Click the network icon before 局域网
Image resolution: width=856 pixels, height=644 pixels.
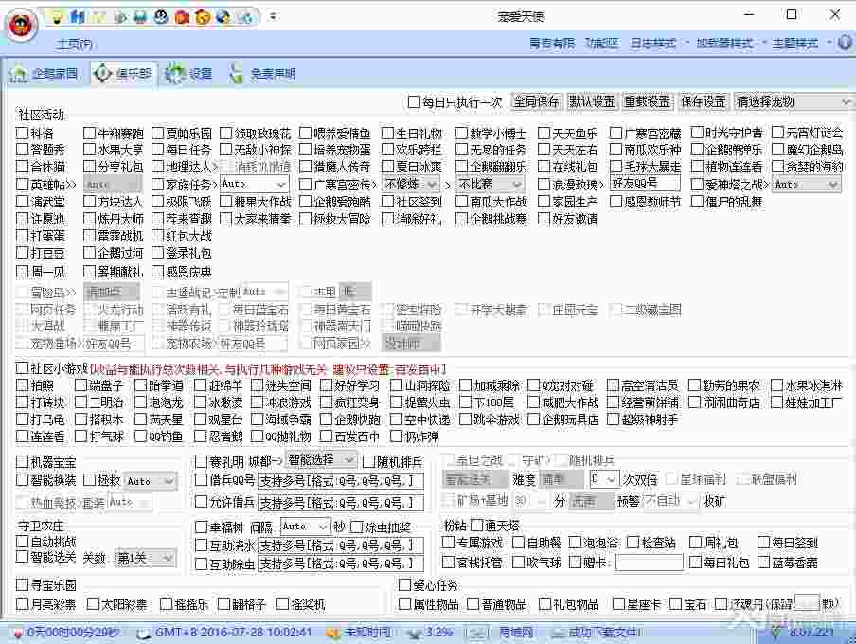tap(477, 633)
